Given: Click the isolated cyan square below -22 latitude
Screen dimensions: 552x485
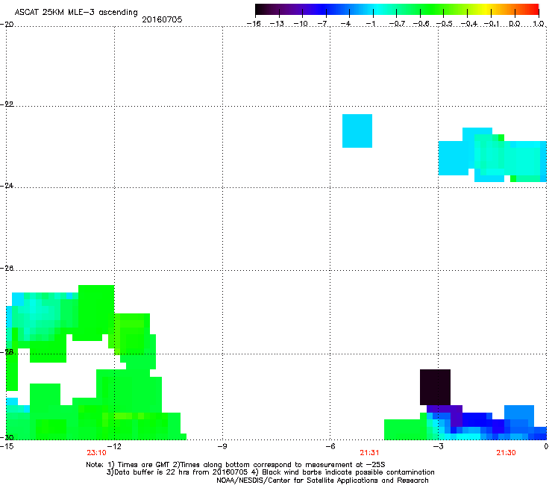Looking at the screenshot, I should click(357, 131).
